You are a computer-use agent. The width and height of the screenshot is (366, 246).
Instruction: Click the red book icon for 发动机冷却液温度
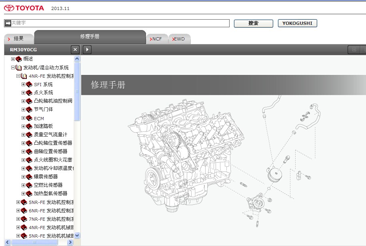click(x=29, y=169)
